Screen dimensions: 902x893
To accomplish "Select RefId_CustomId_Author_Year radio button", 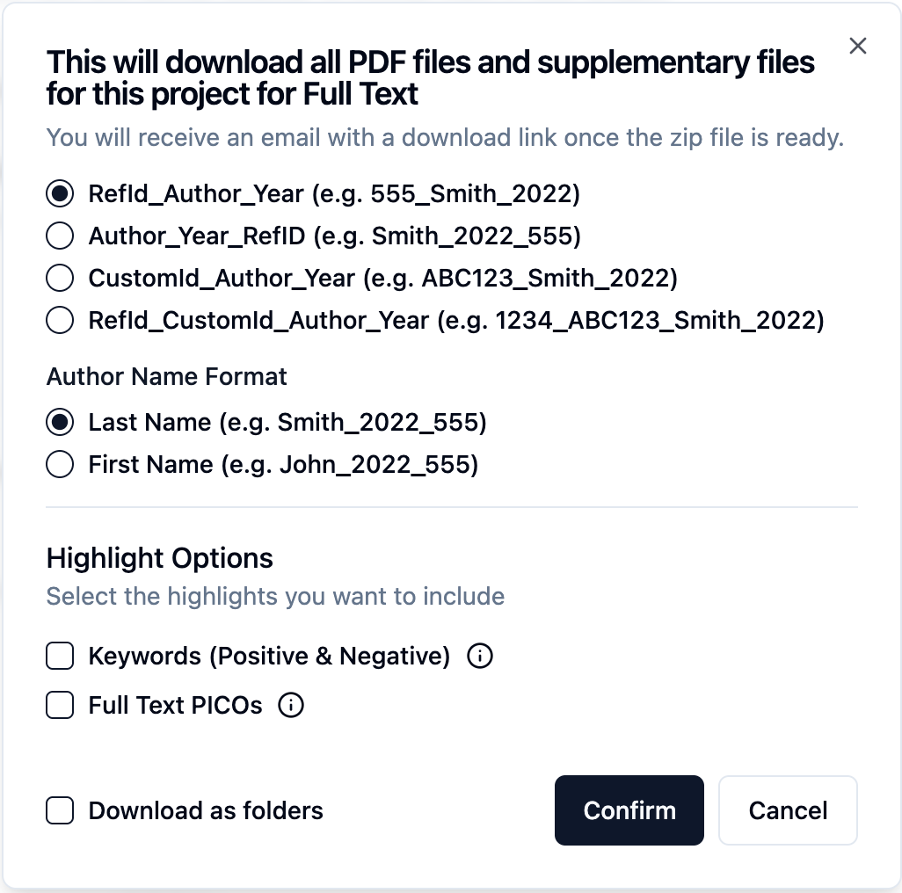I will pyautogui.click(x=60, y=321).
